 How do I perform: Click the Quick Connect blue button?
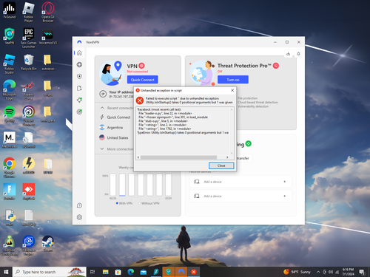tap(143, 80)
